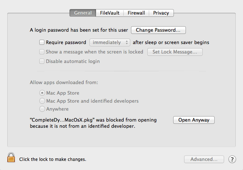Switch to the Firewall tab
Viewport: 243px width, 170px height.
(136, 13)
